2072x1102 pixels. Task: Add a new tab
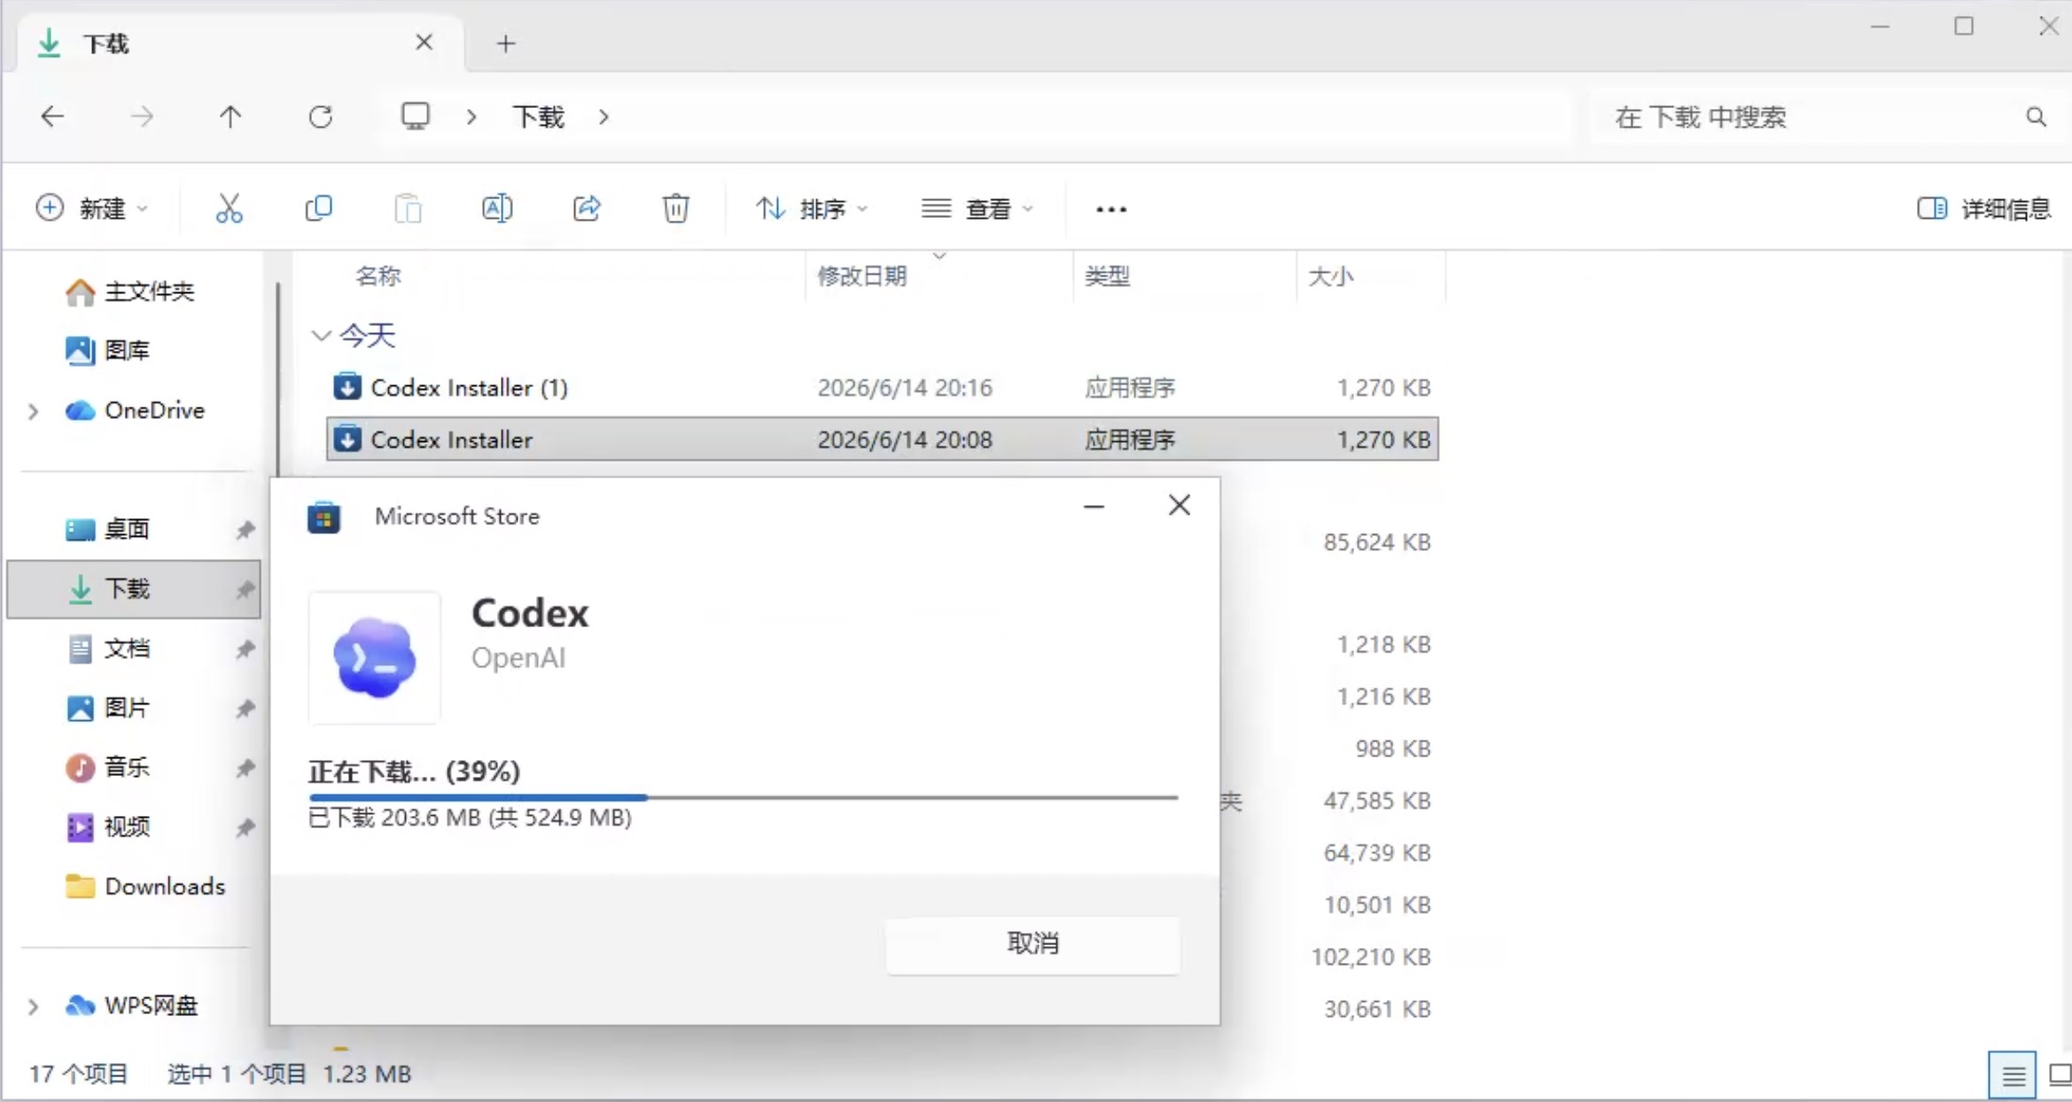coord(506,43)
